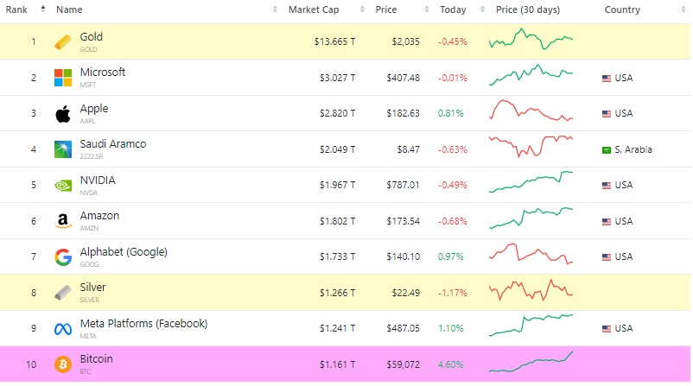Click the Rank column header

point(16,9)
